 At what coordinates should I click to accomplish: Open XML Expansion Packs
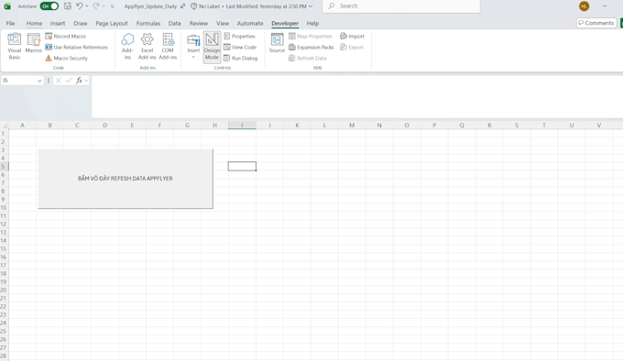pos(311,48)
